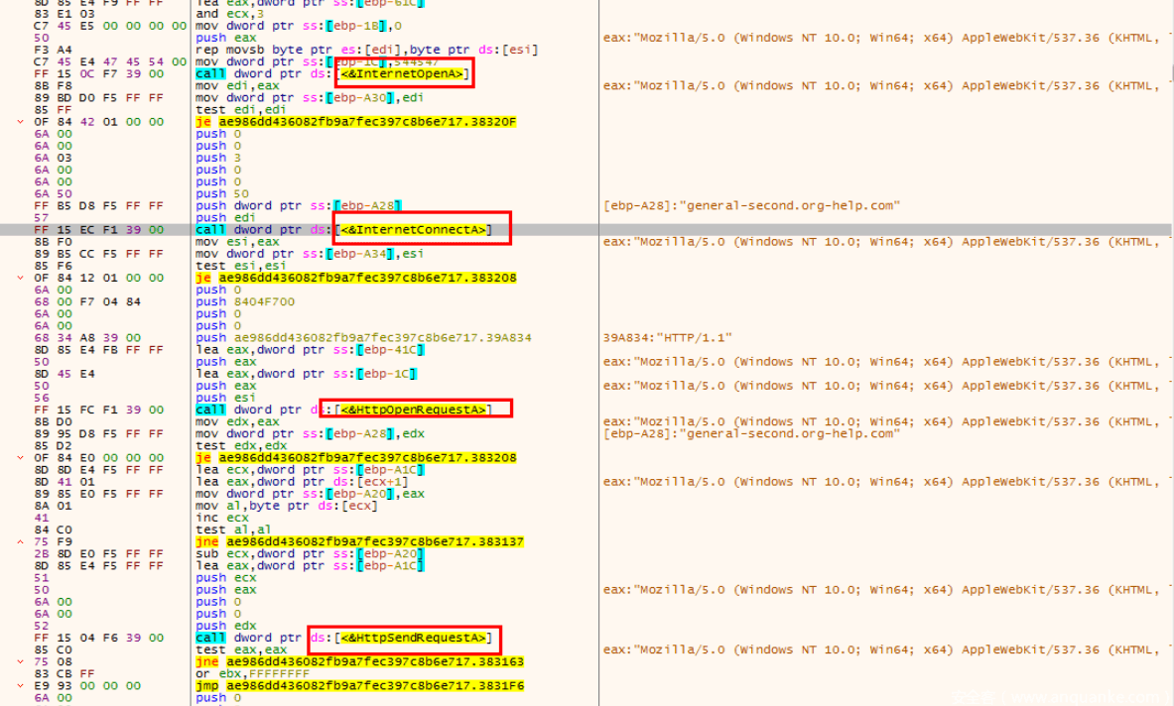
Task: Click the jne instruction targeting 383137
Action: pos(359,541)
